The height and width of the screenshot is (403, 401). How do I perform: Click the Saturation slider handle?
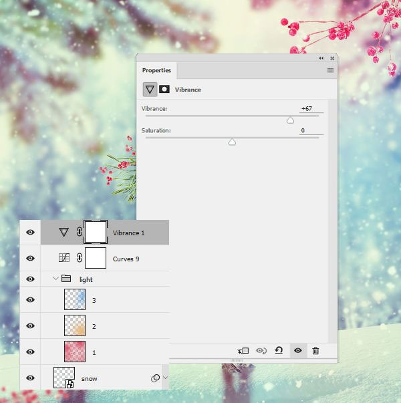(232, 142)
